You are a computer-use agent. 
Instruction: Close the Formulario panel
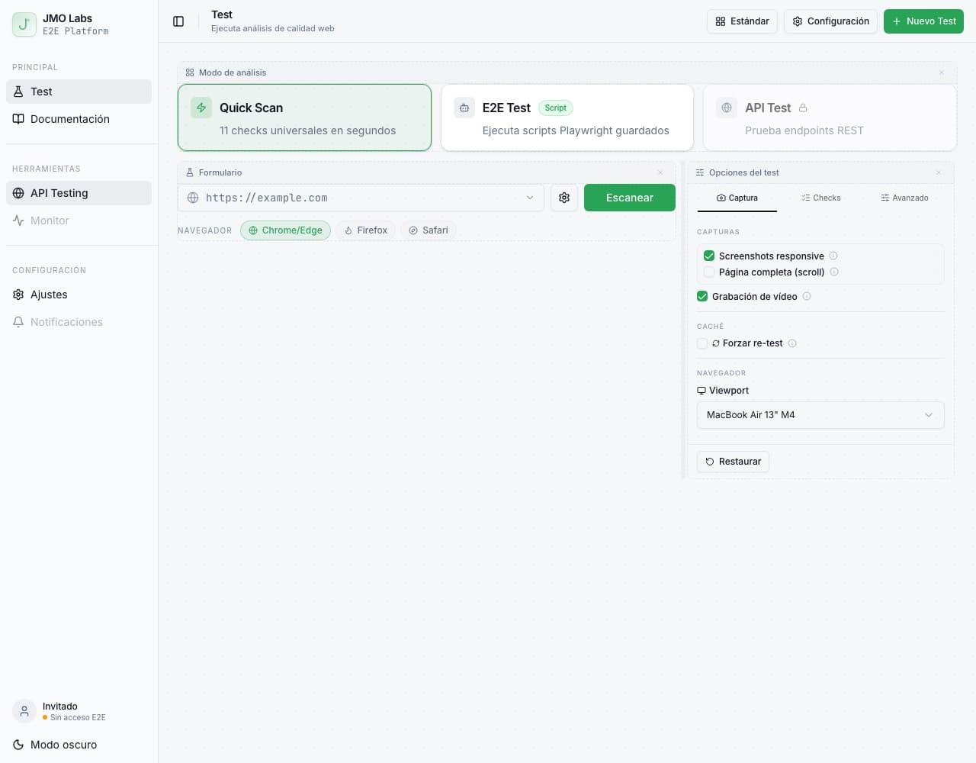(660, 172)
